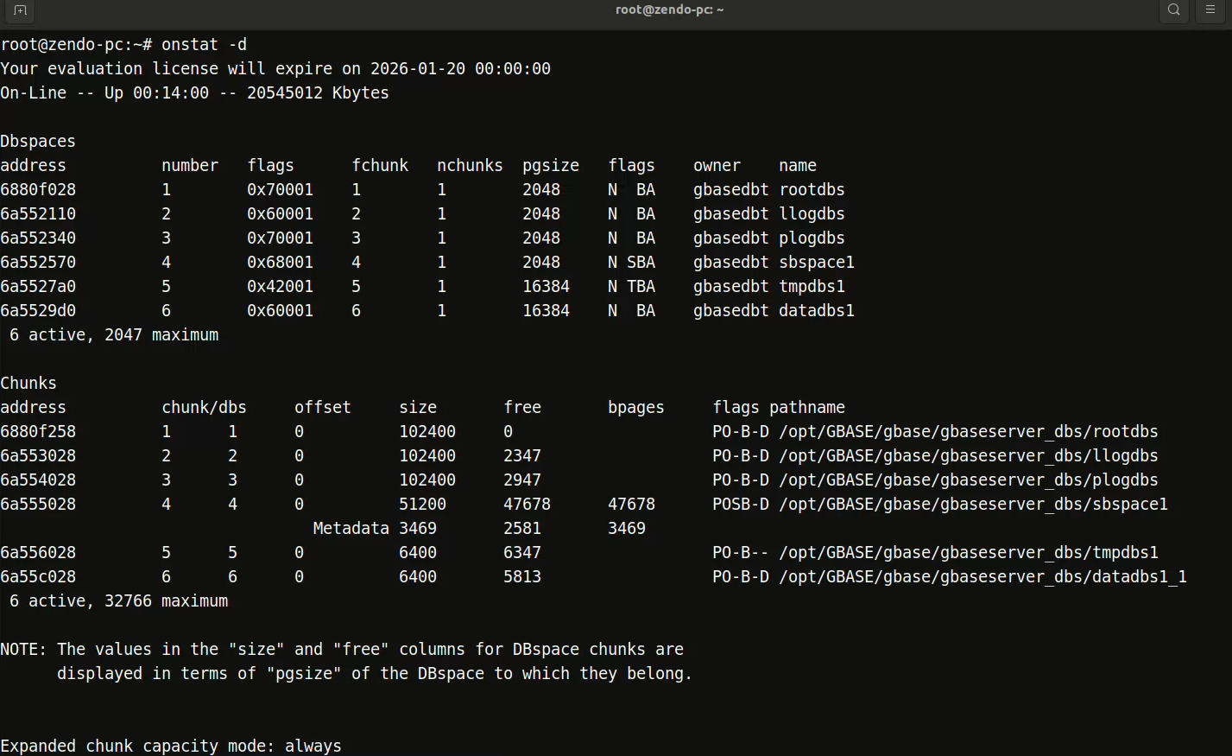Click the window title root@zendo-pc: ~
Screen dimensions: 1232x756
669,10
